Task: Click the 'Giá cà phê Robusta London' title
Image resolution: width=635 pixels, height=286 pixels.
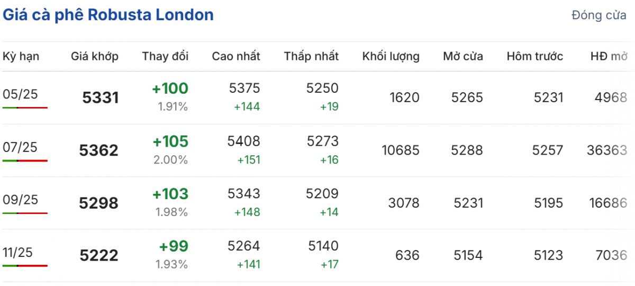Action: [x=108, y=15]
